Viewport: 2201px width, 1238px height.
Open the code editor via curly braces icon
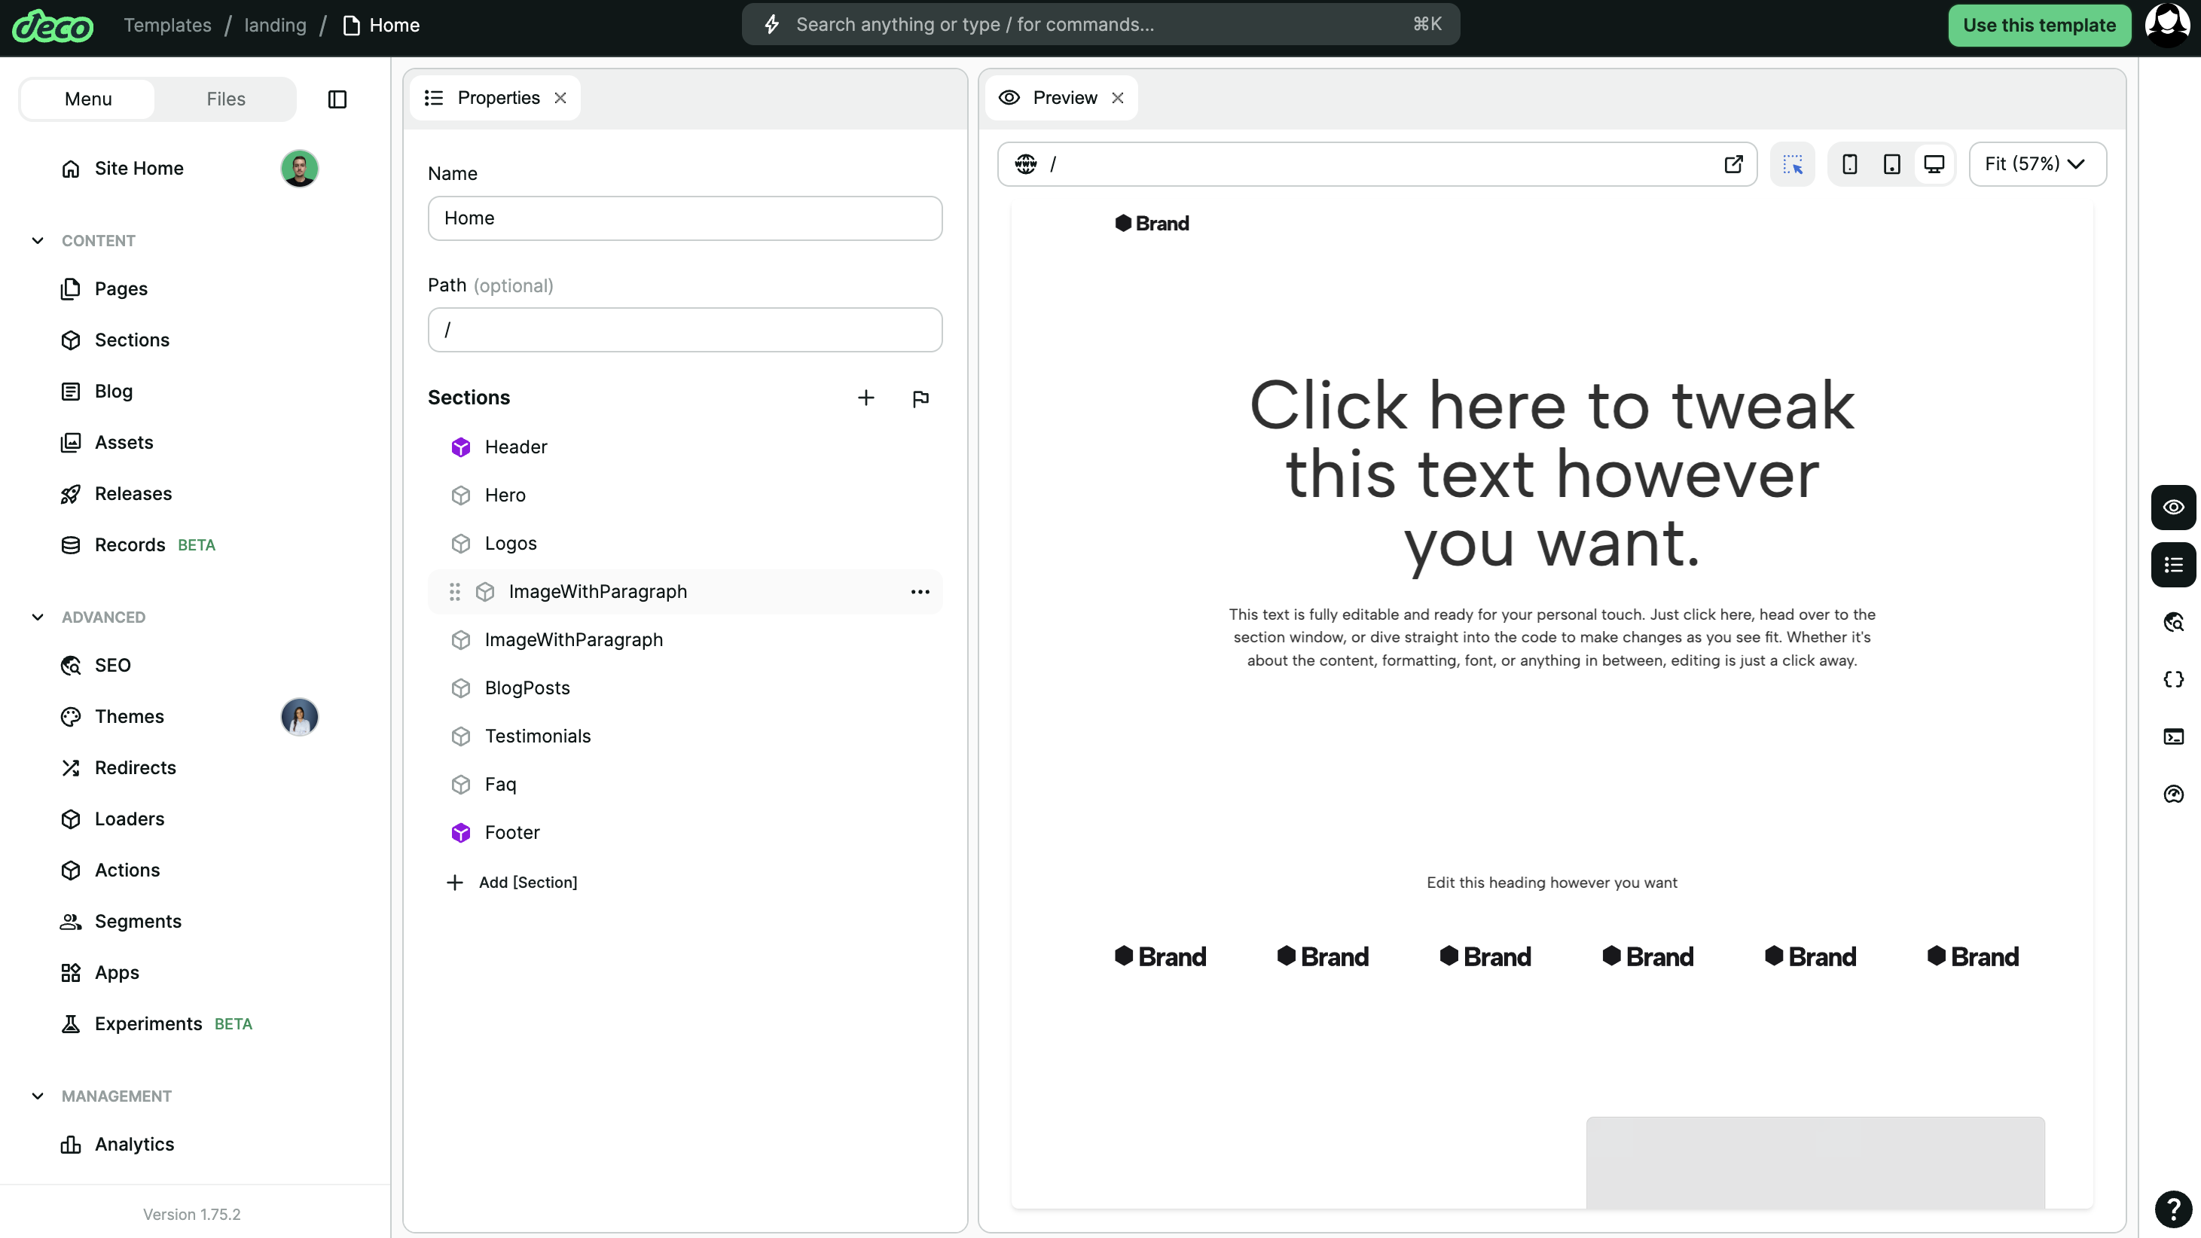(x=2174, y=678)
